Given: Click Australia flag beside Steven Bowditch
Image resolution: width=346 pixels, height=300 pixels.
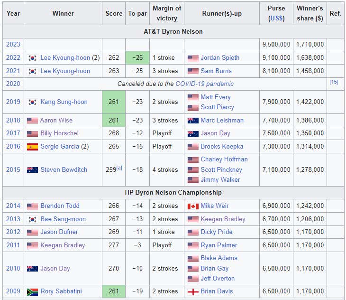Looking at the screenshot, I should tap(32, 170).
